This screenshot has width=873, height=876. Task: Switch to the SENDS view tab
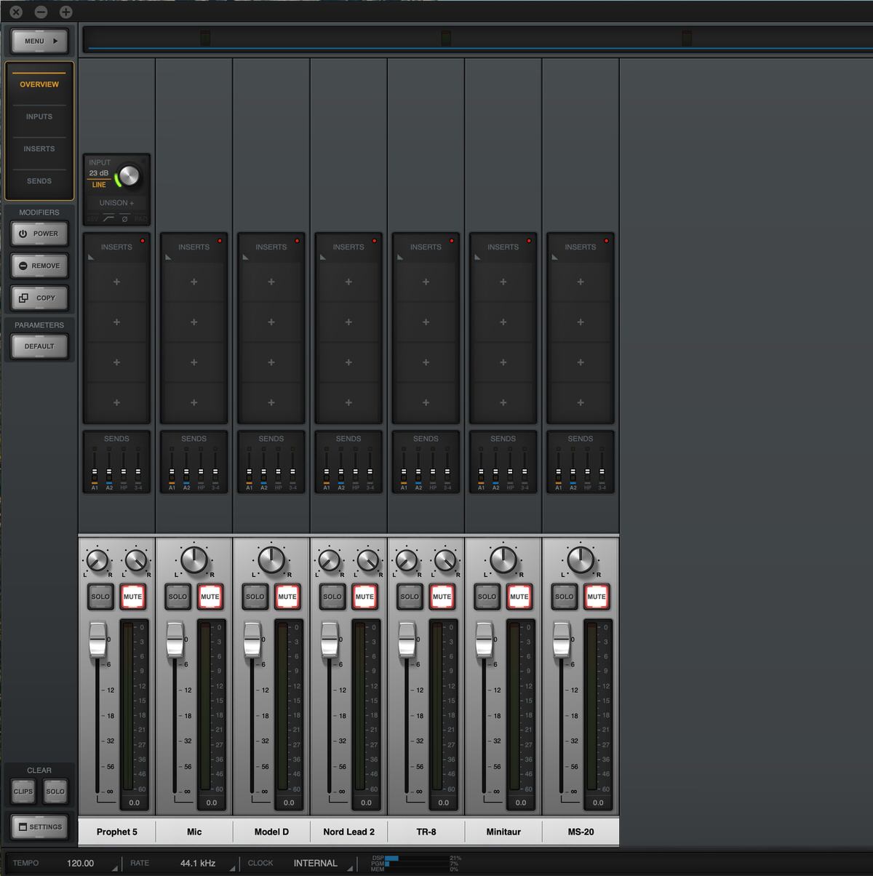(39, 180)
